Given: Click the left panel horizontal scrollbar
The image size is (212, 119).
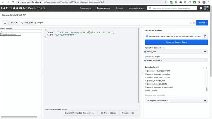Looking at the screenshot, I should pos(19,117).
